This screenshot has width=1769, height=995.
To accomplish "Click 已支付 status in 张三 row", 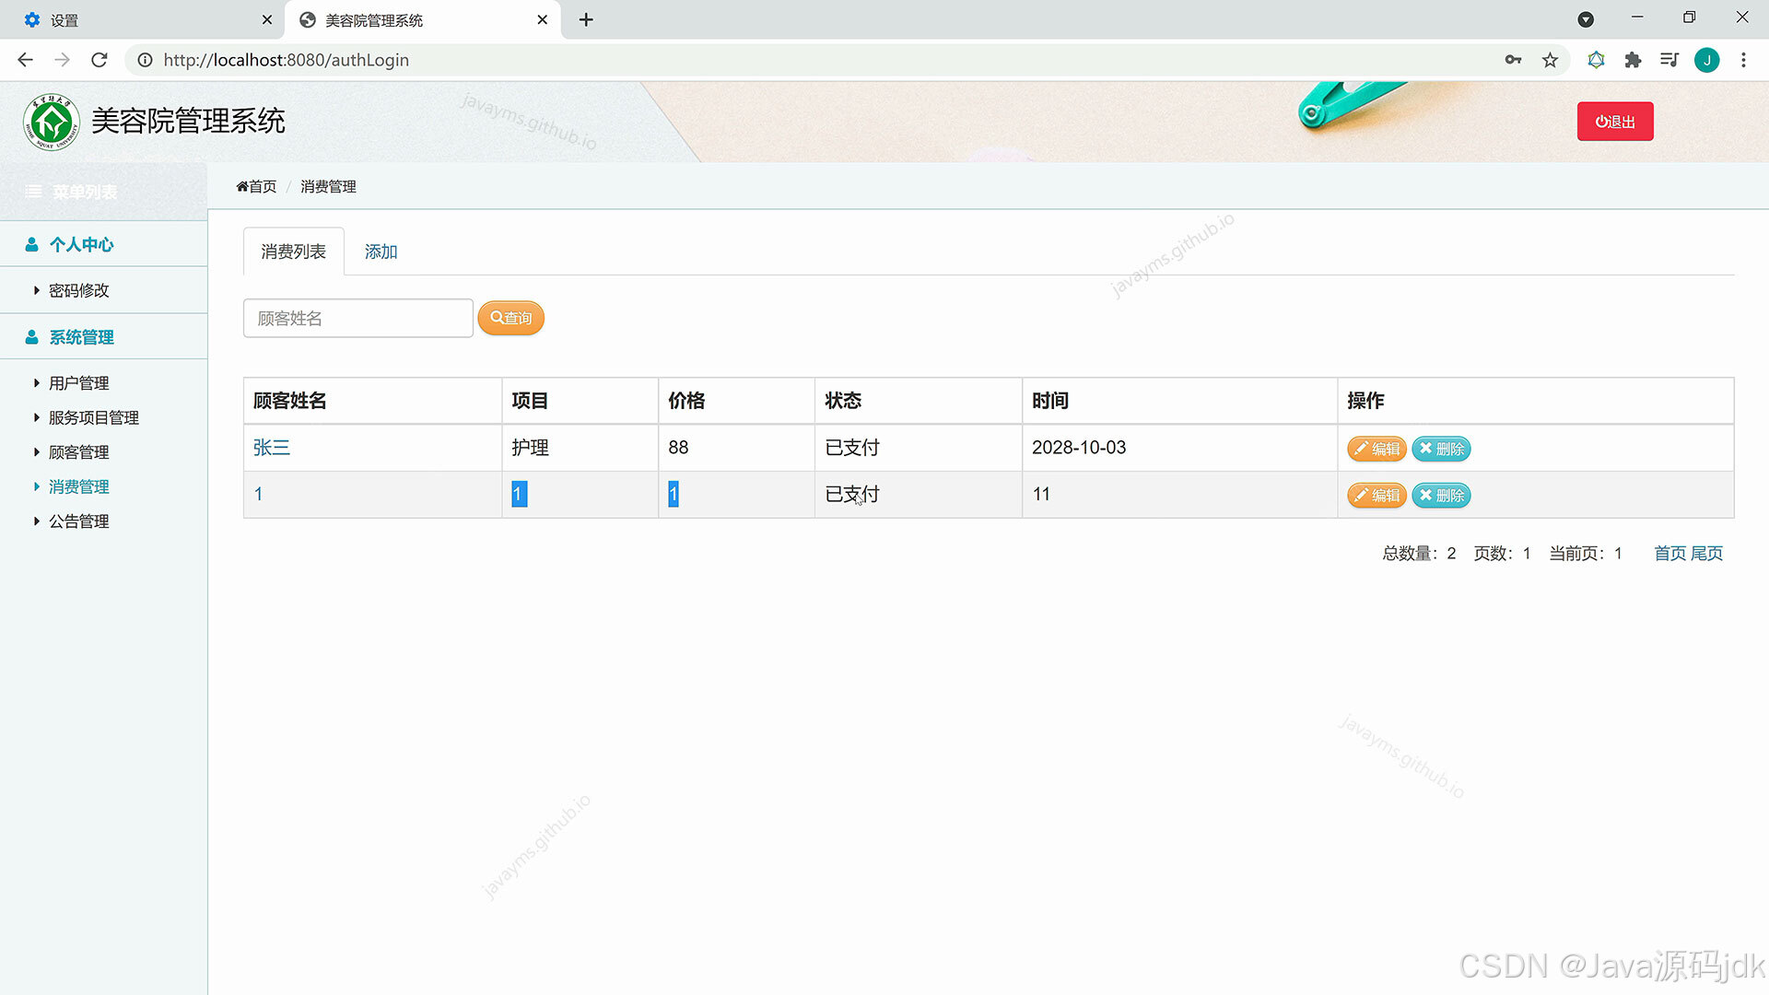I will [852, 448].
